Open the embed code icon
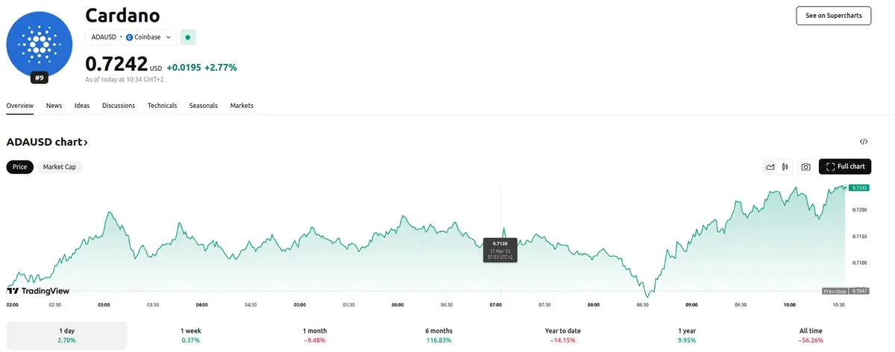 pos(864,141)
